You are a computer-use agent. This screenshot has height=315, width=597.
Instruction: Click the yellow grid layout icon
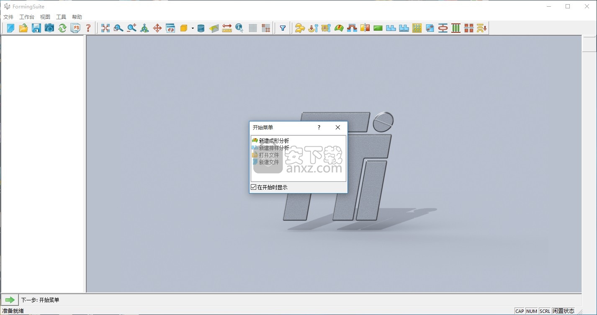[x=417, y=28]
